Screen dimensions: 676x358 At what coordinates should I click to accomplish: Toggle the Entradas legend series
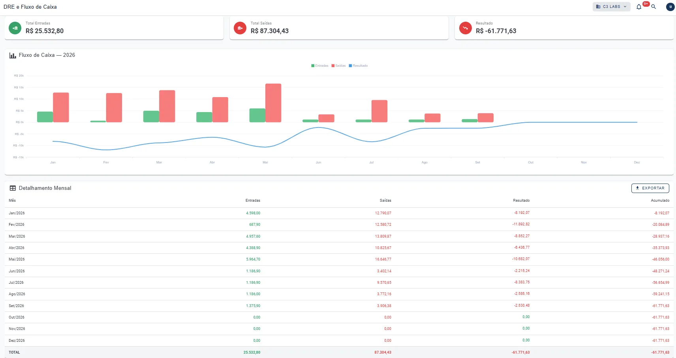(320, 66)
